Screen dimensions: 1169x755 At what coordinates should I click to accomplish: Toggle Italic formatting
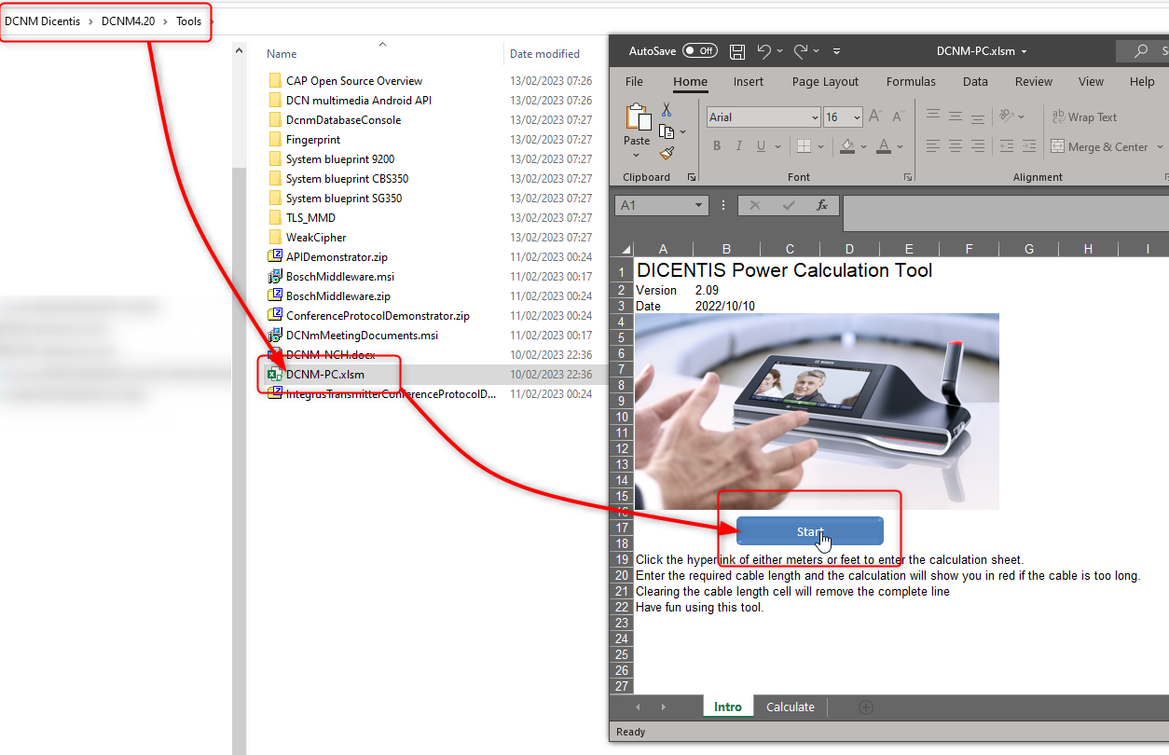point(739,146)
